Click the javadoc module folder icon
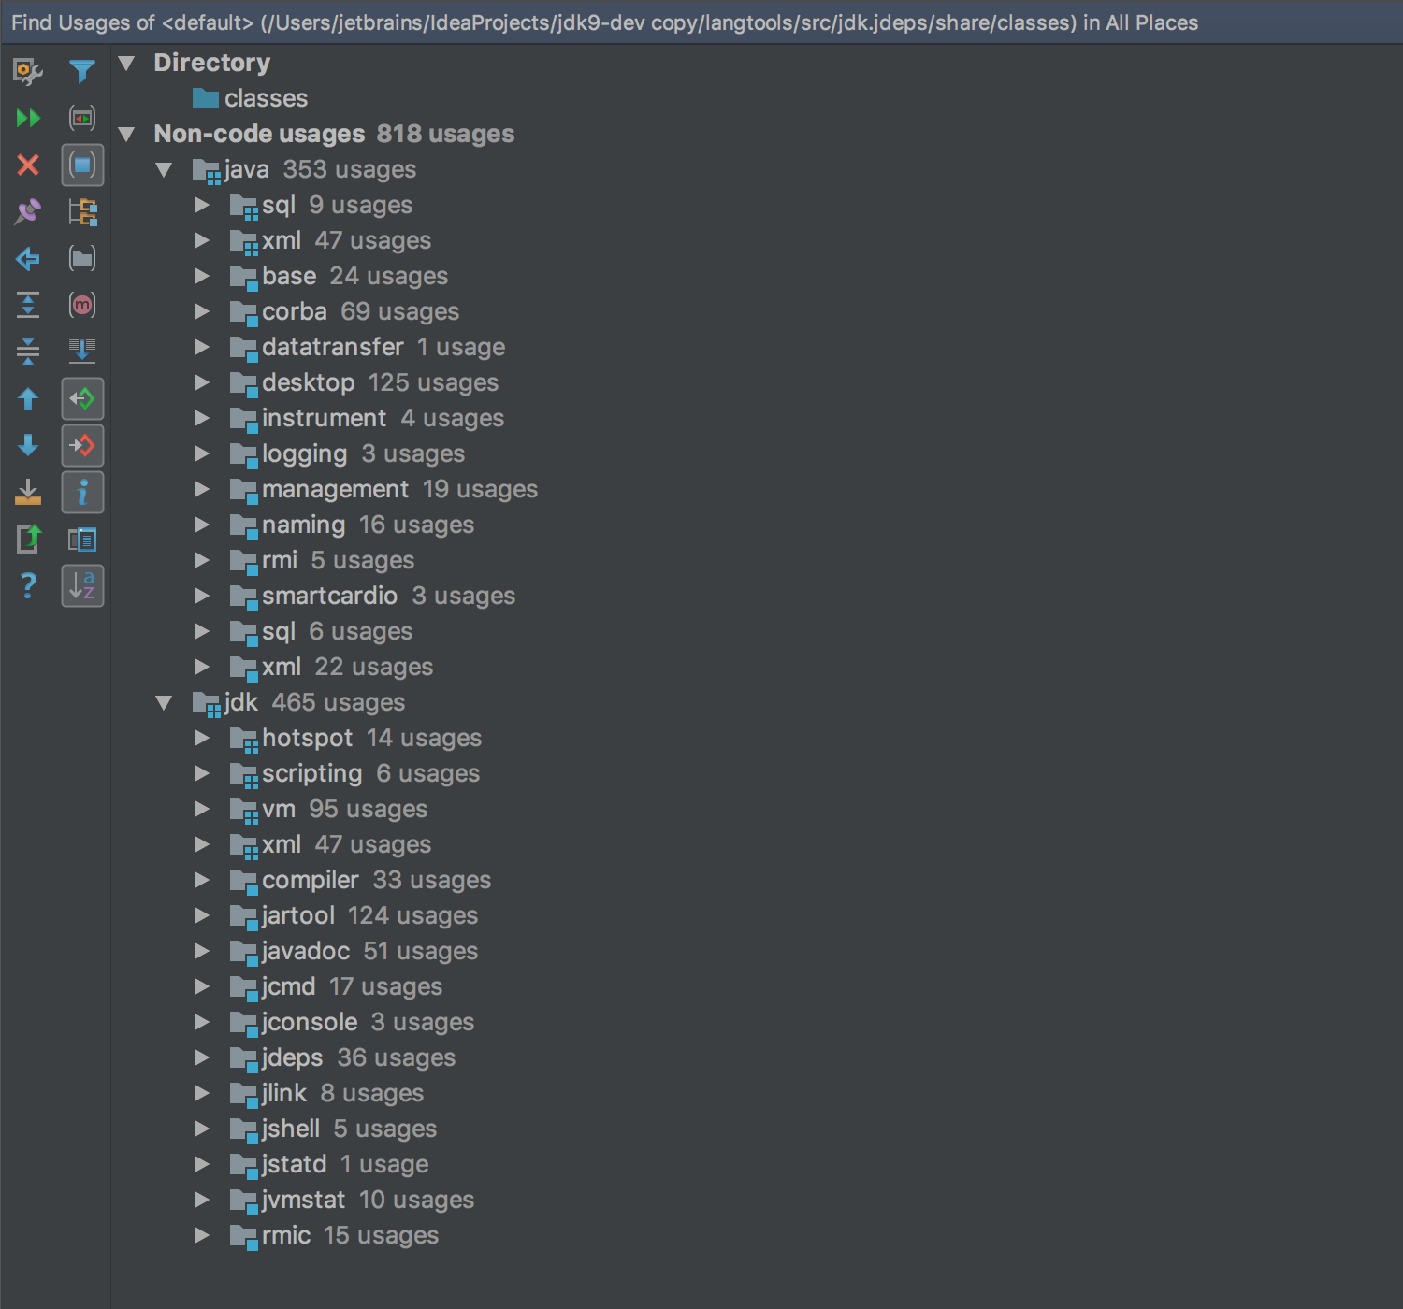1403x1309 pixels. [243, 952]
